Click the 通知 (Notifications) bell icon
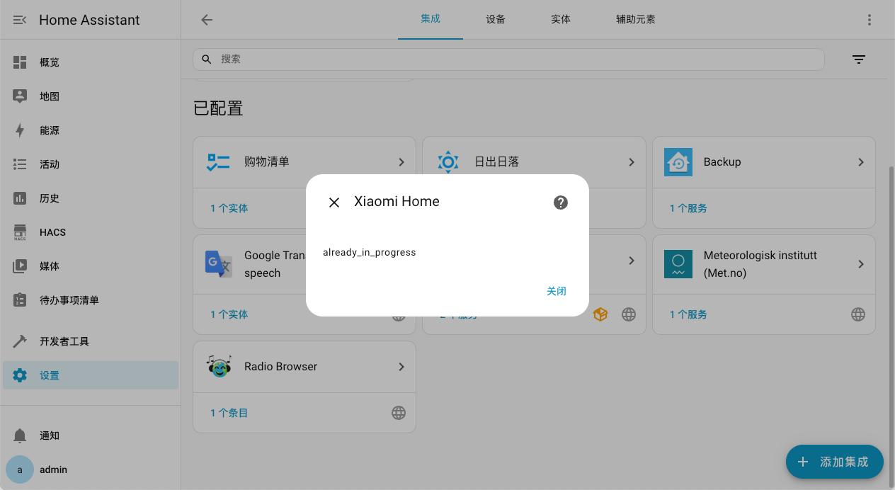This screenshot has height=490, width=895. coord(50,435)
